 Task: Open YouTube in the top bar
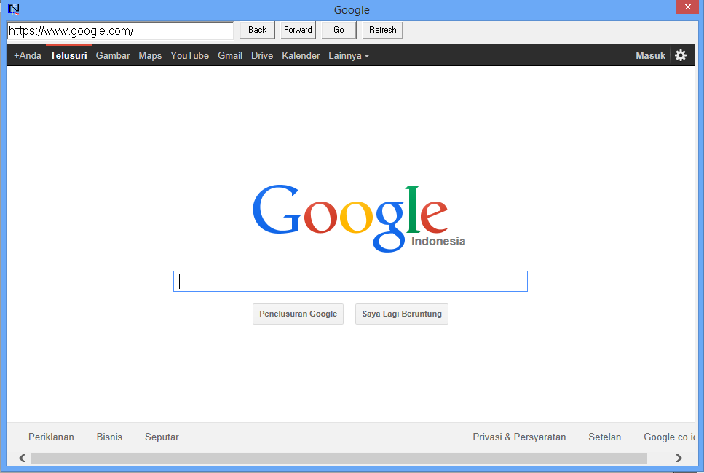click(189, 55)
